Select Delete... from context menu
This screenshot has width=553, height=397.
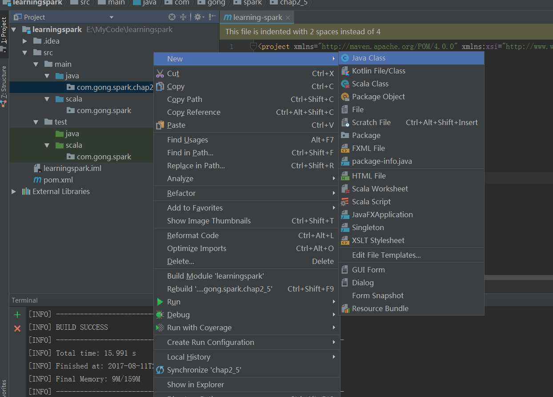pos(247,261)
